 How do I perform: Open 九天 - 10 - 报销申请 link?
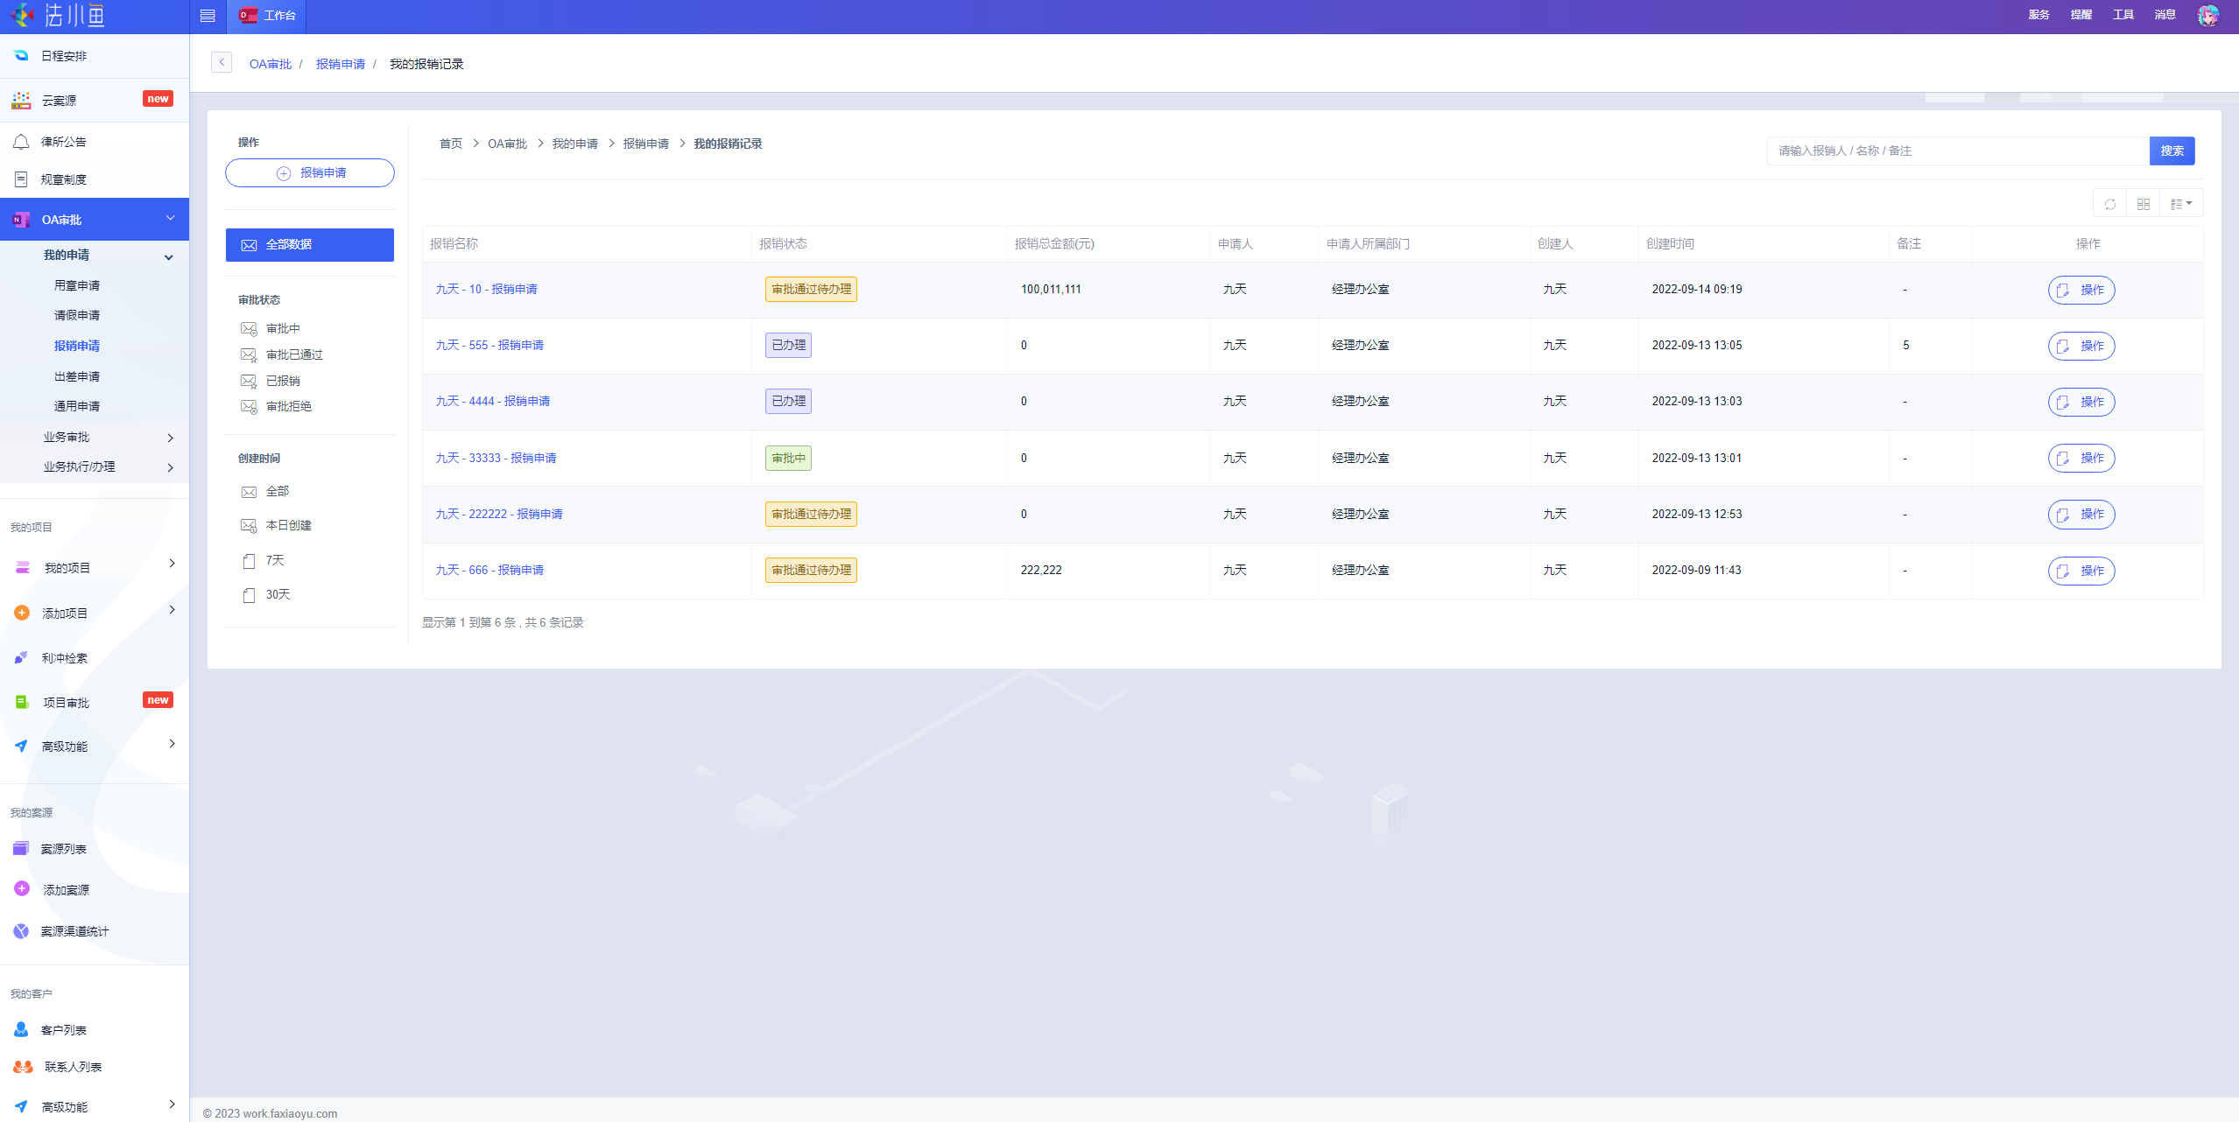pos(486,290)
